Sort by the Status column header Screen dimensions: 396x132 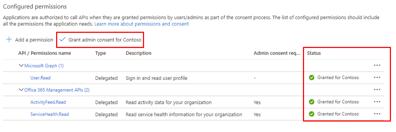(314, 53)
